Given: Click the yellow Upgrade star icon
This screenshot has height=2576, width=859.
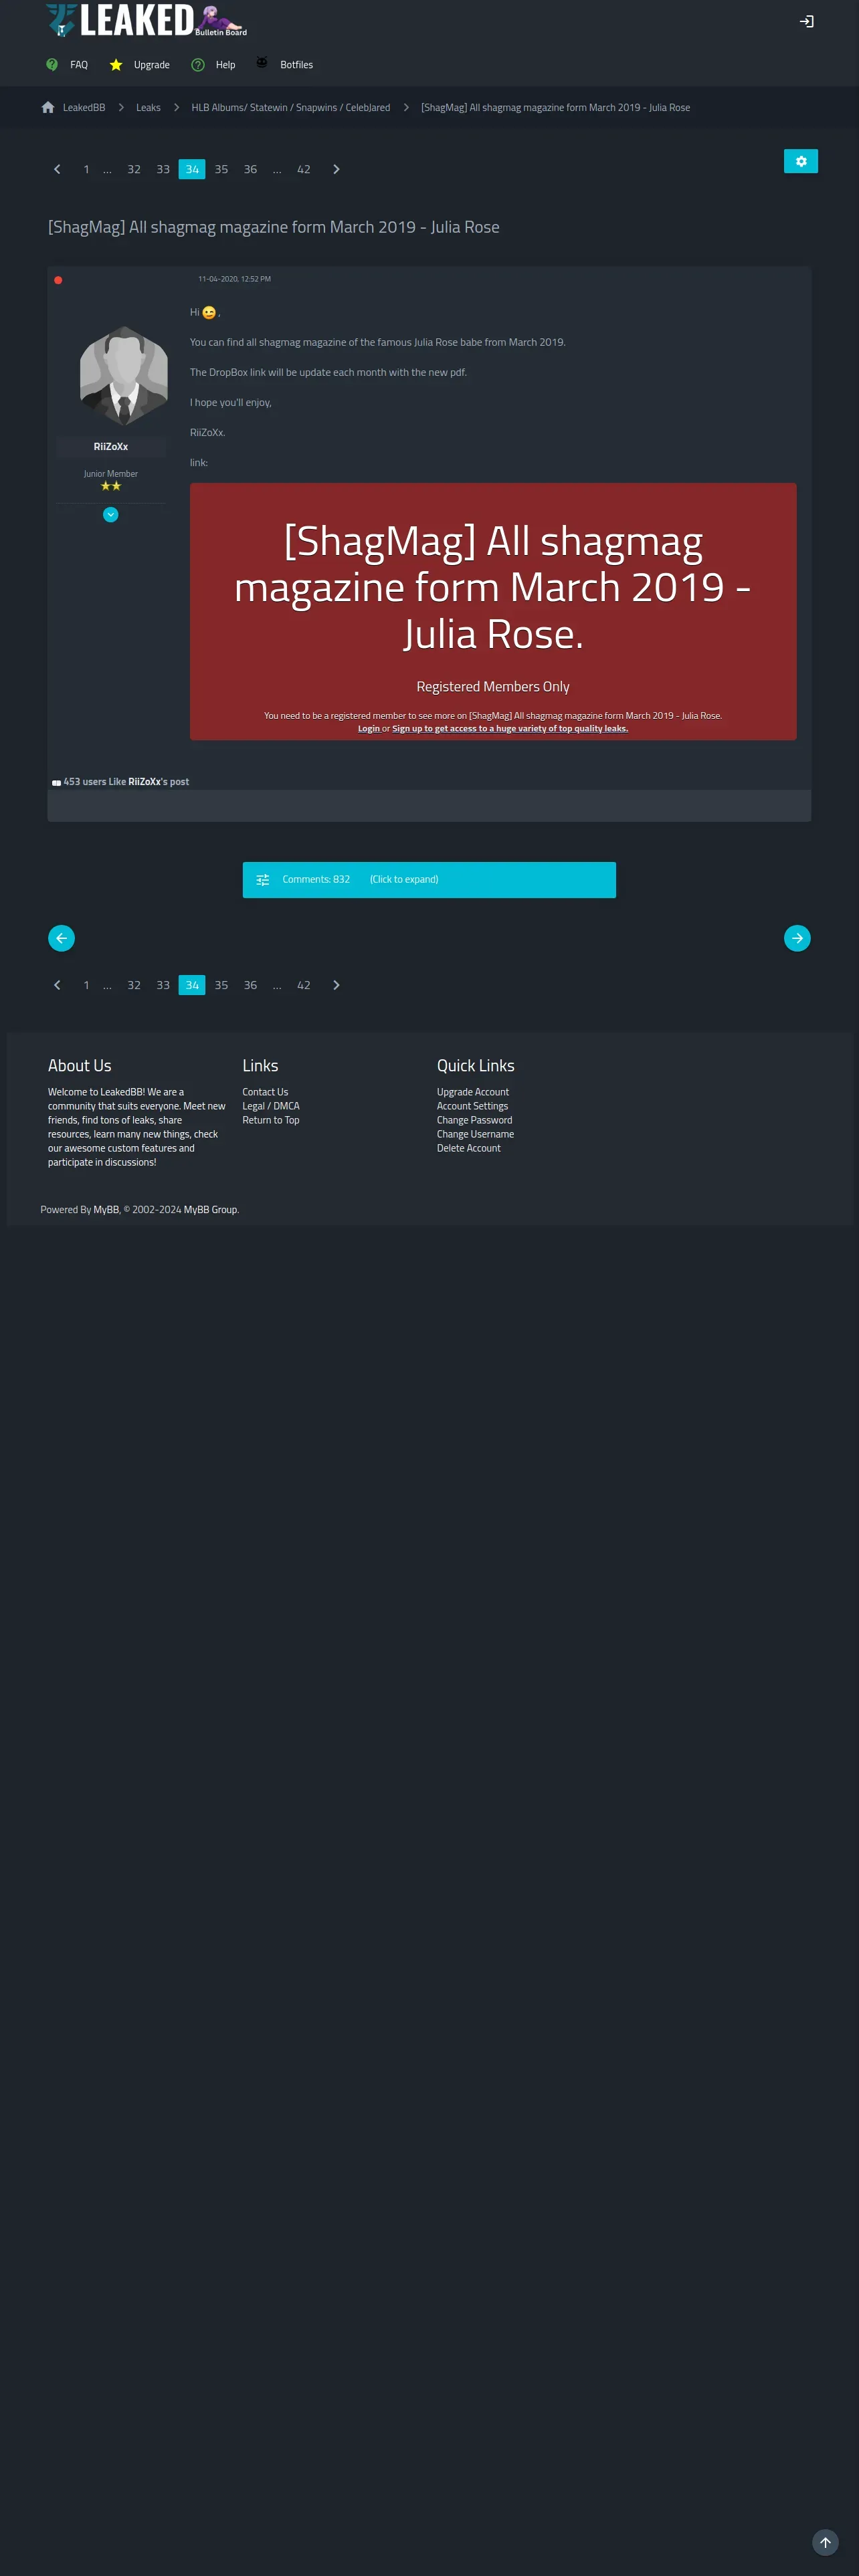Looking at the screenshot, I should (116, 65).
